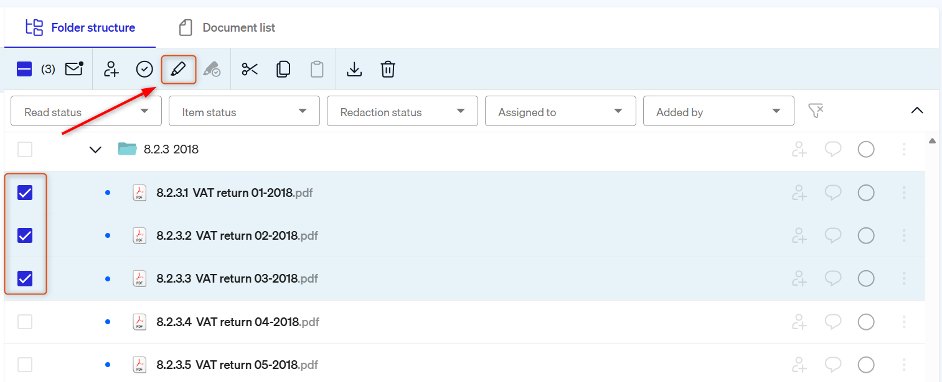Toggle status circle for VAT return 05-2018
The width and height of the screenshot is (942, 382).
point(866,365)
